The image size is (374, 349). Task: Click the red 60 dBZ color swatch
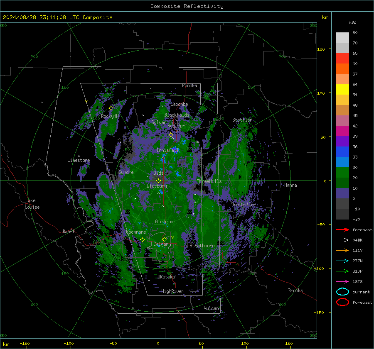[x=342, y=59]
